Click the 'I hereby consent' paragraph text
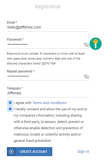This screenshot has width=106, height=163. pyautogui.click(x=50, y=125)
